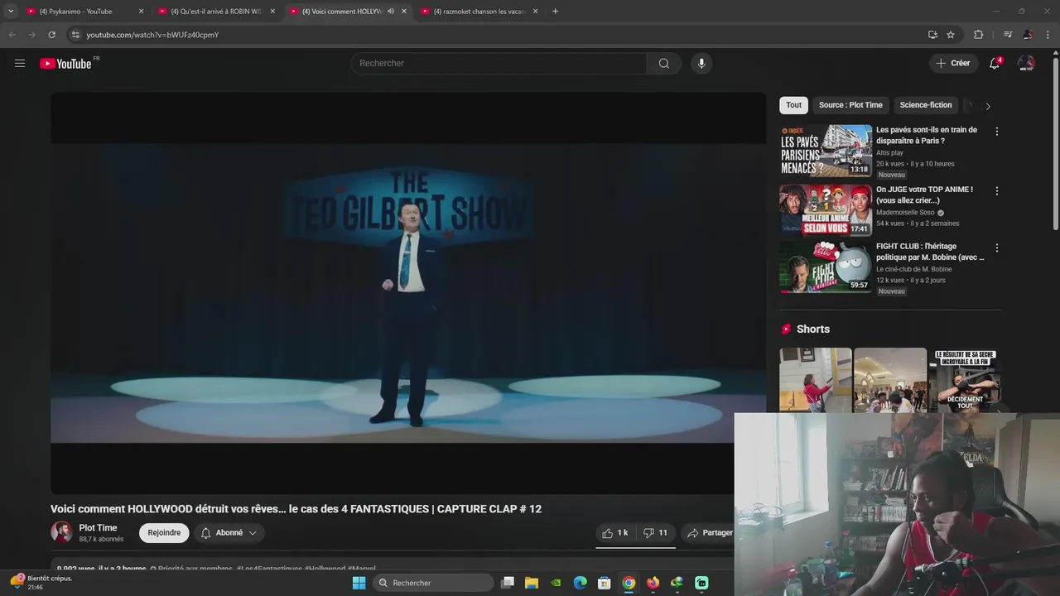1060x596 pixels.
Task: Start voice search with the microphone
Action: [701, 63]
